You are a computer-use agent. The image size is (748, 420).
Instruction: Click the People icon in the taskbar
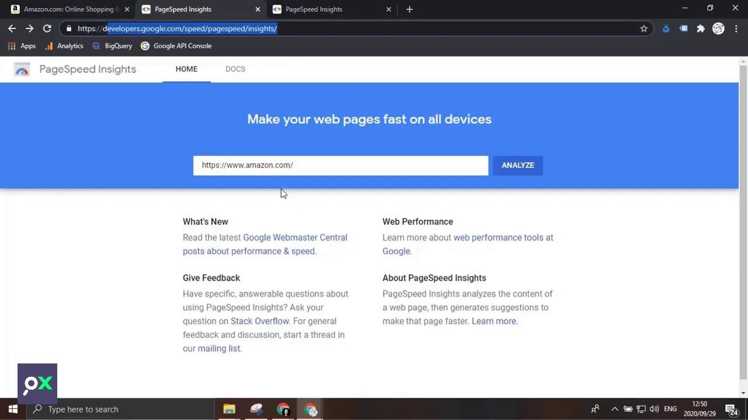pyautogui.click(x=595, y=409)
